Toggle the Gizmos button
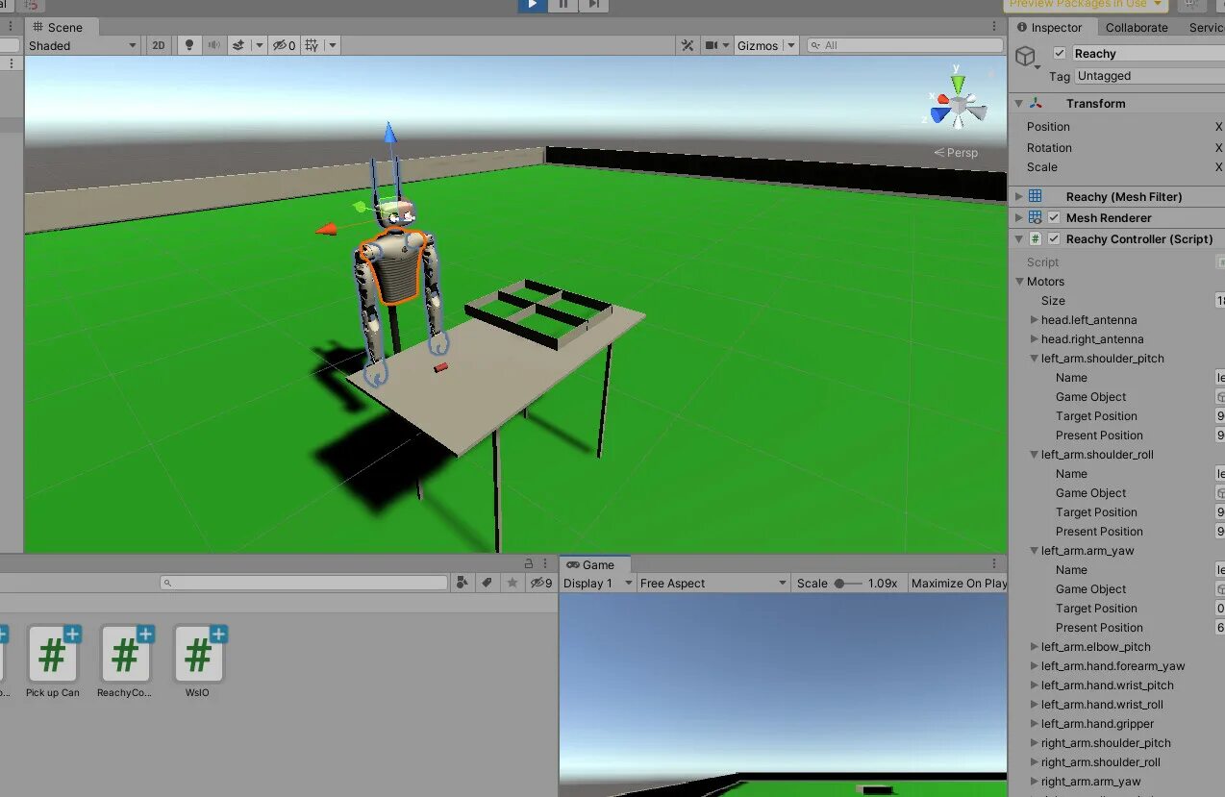This screenshot has width=1225, height=797. pyautogui.click(x=758, y=45)
